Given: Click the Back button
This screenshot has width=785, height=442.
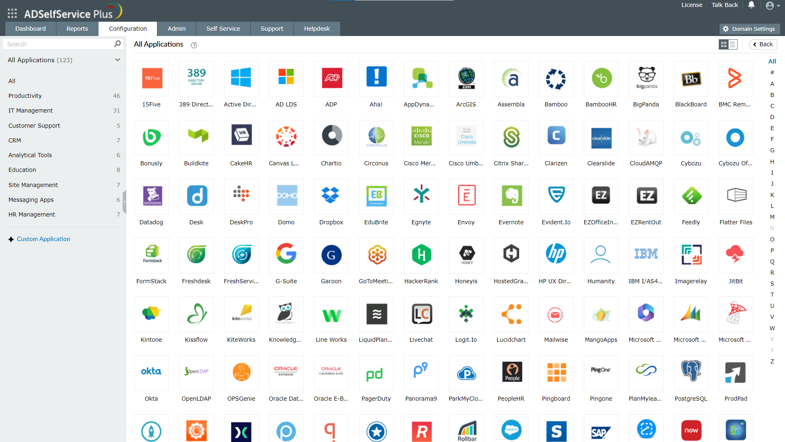Looking at the screenshot, I should [763, 44].
